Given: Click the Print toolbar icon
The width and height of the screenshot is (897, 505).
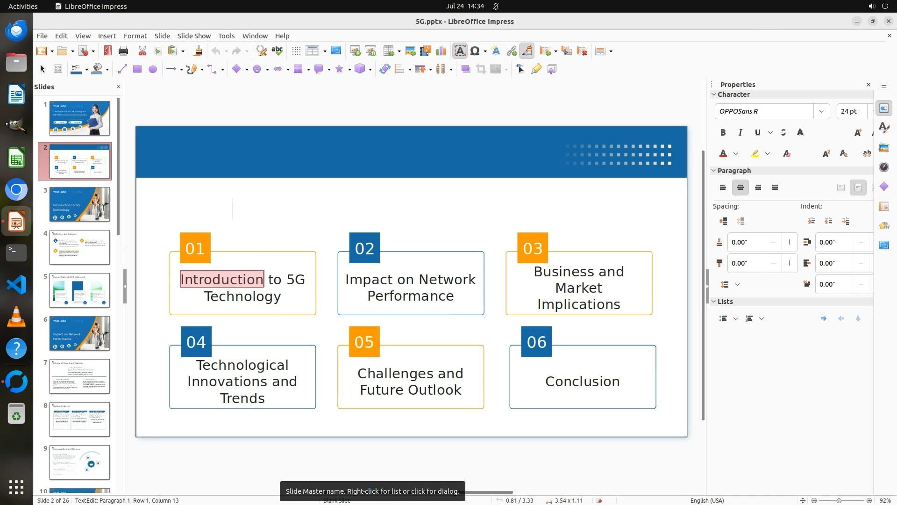Looking at the screenshot, I should point(123,51).
